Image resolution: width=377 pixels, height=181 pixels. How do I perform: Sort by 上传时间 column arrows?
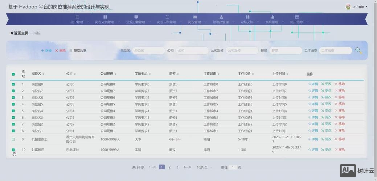[287, 74]
